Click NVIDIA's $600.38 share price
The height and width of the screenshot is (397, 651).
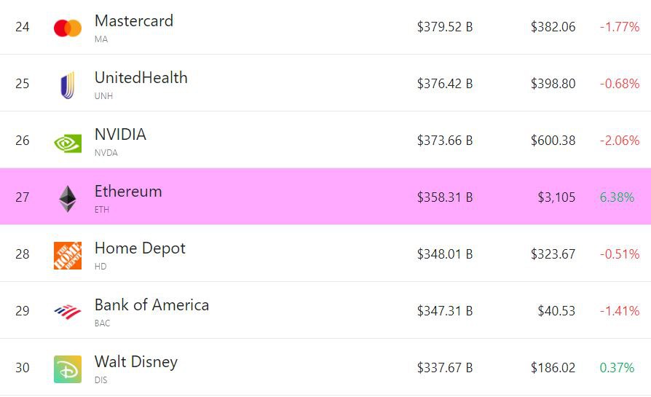[553, 141]
